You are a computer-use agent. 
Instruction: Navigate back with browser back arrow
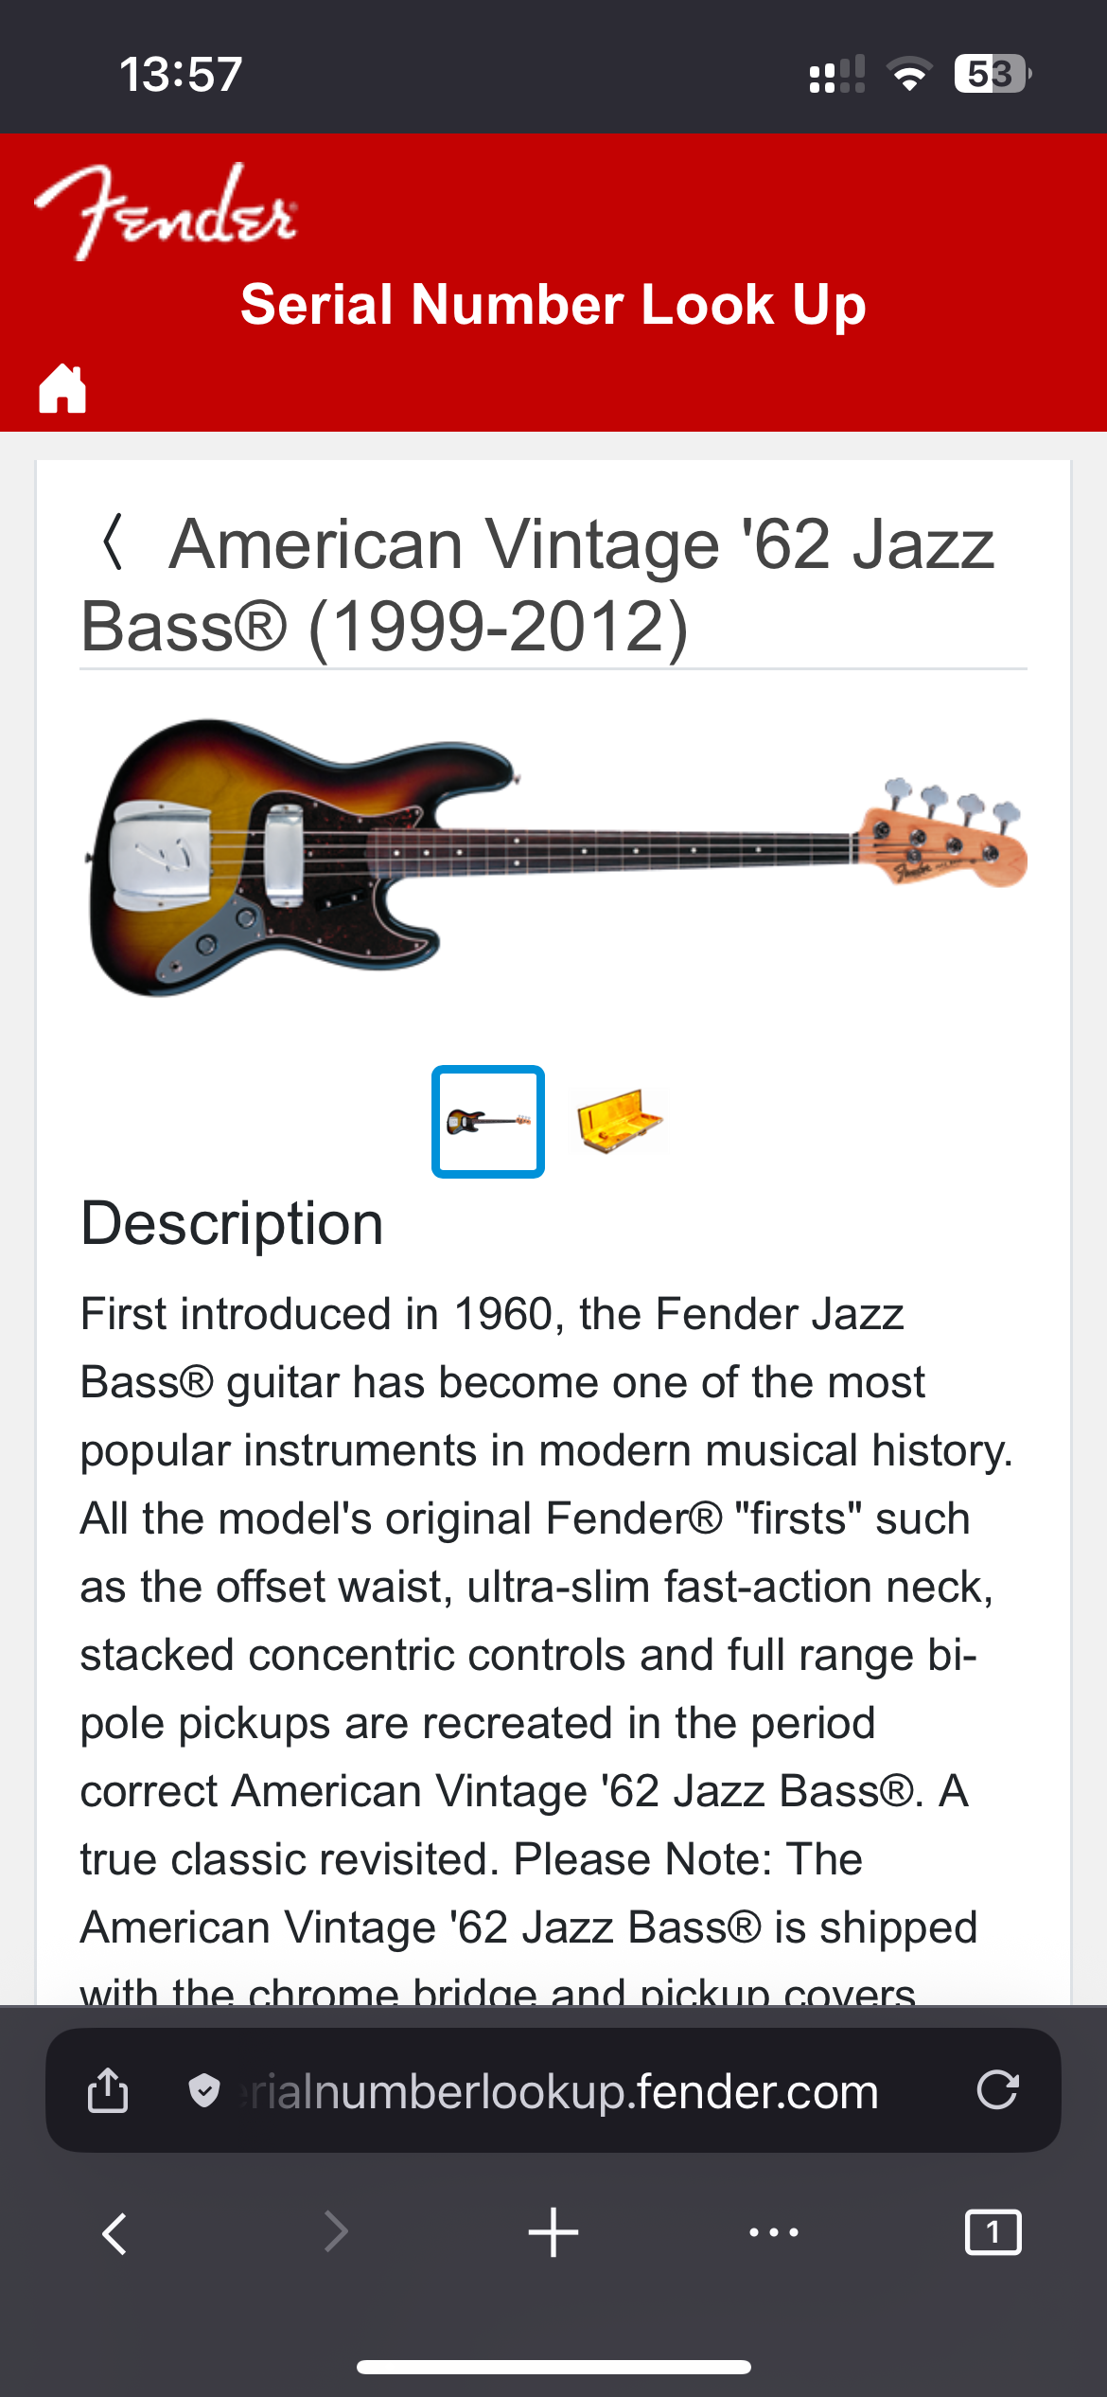coord(114,2233)
